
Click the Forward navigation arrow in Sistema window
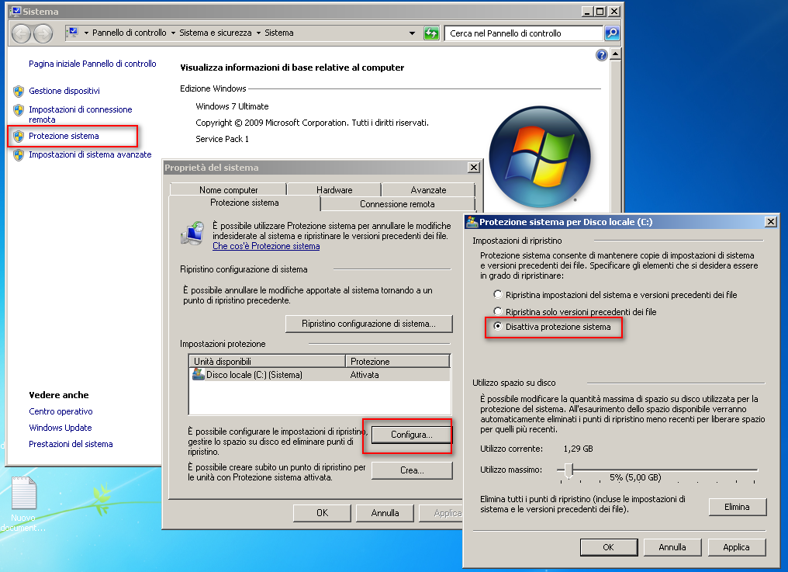(43, 33)
